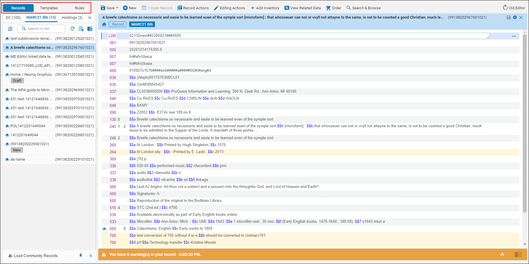Click the Draft badge
Viewport: 529px width, 264px height.
17,81
